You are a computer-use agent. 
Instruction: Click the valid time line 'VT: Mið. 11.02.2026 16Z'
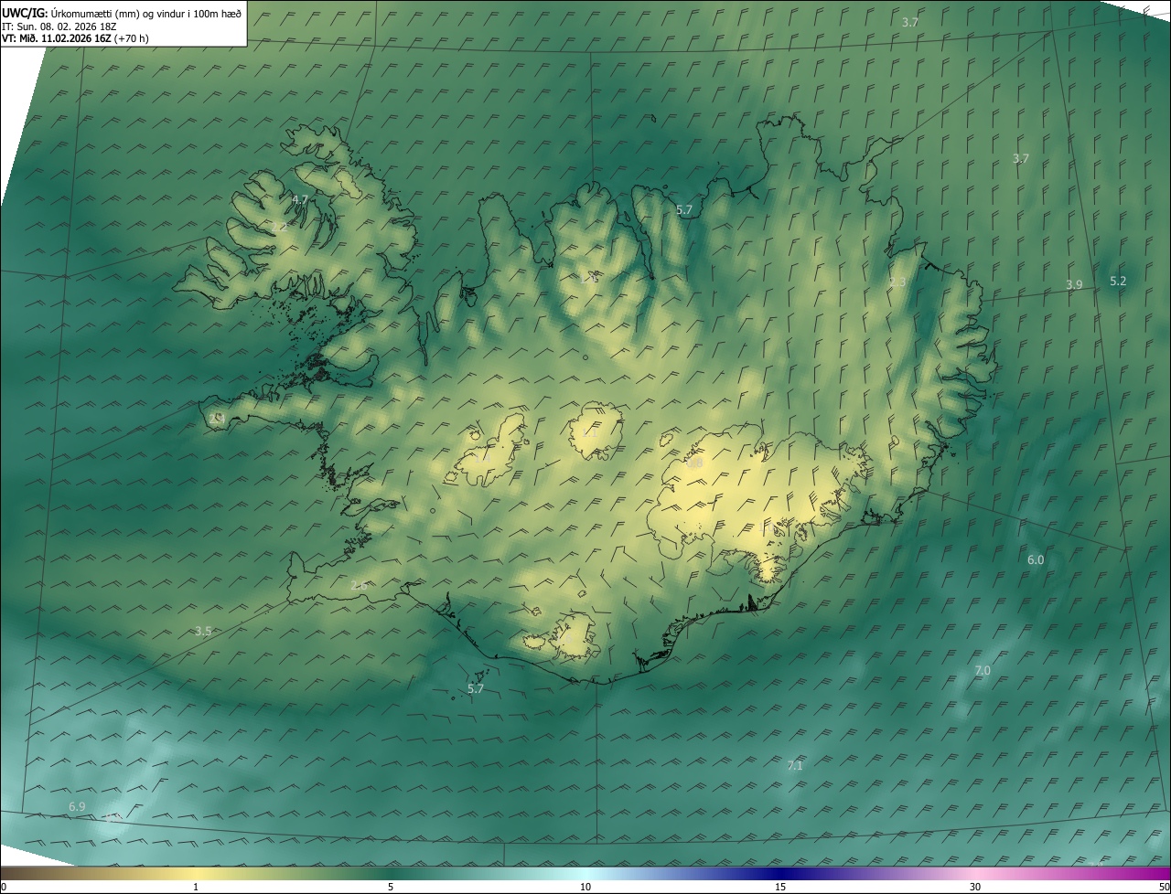(x=57, y=38)
